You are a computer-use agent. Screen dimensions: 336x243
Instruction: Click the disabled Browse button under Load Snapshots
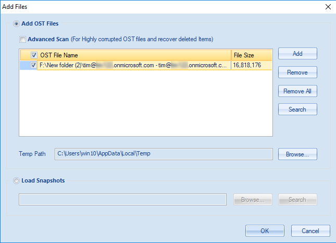253,200
